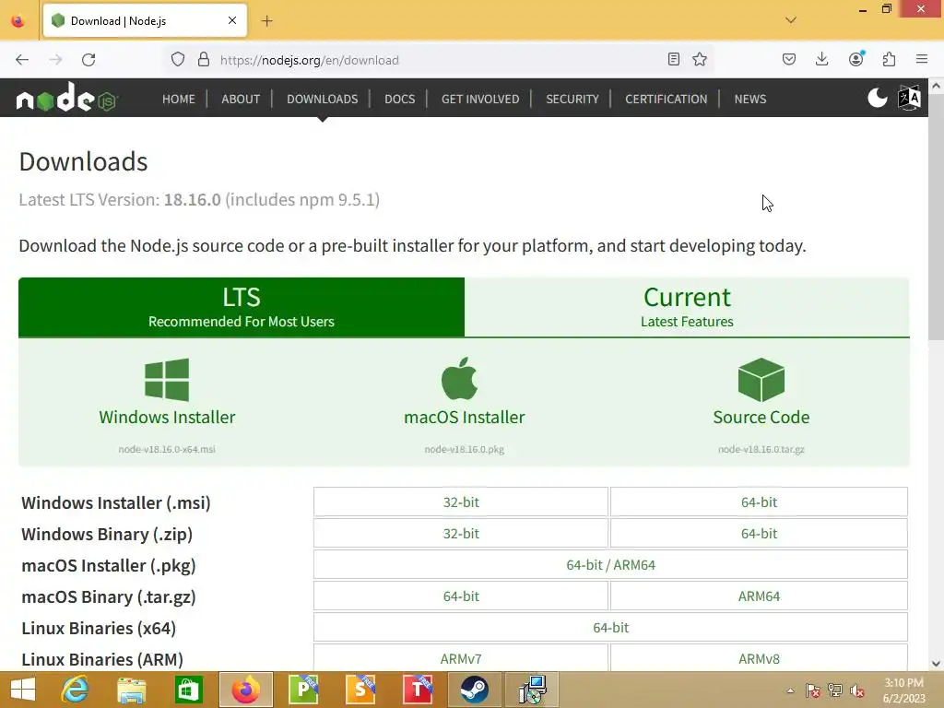Open the list all tabs chevron
The width and height of the screenshot is (944, 708).
click(x=790, y=20)
